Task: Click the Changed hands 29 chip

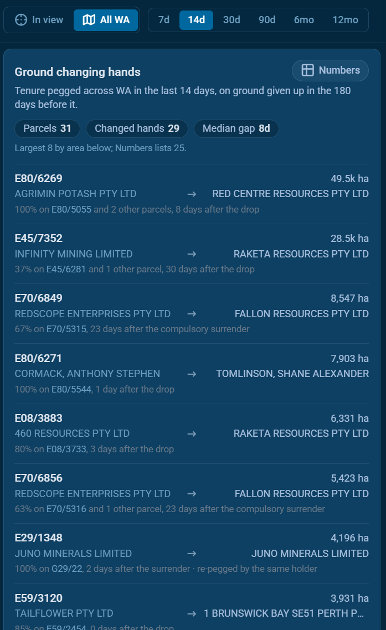Action: [137, 128]
